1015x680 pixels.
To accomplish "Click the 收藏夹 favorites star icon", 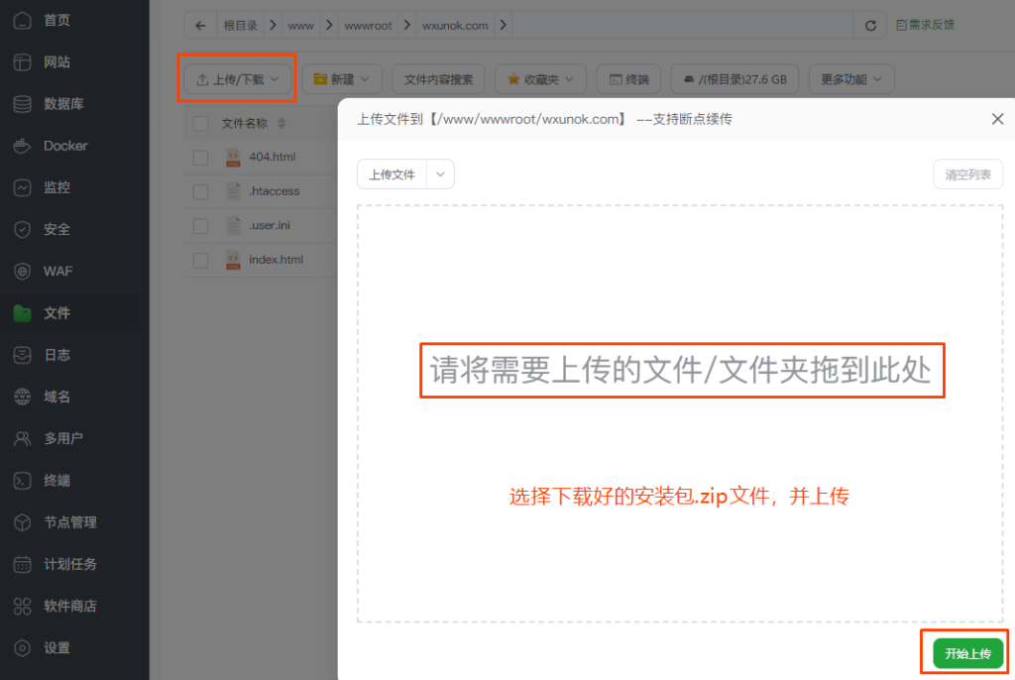I will click(x=512, y=78).
